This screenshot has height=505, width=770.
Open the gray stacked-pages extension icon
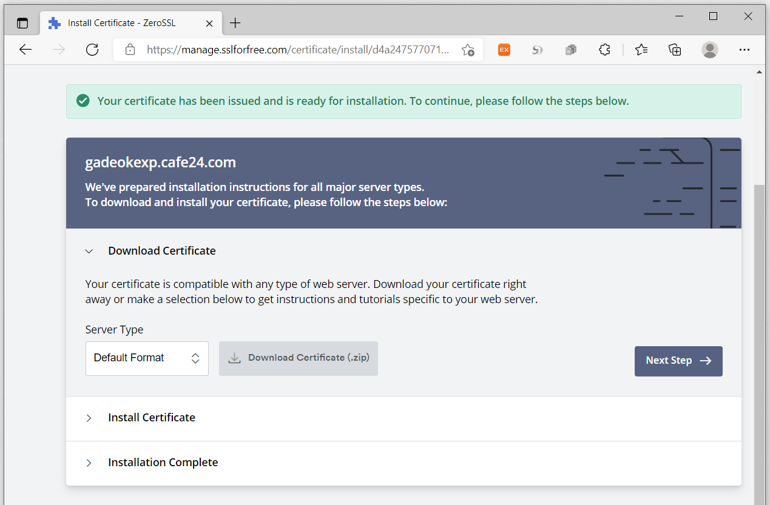(570, 50)
